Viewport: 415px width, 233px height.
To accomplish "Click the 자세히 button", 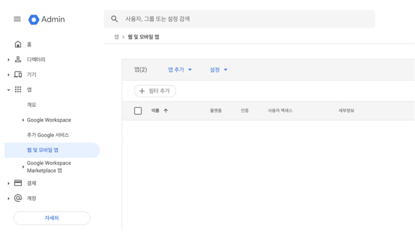I will [x=51, y=218].
